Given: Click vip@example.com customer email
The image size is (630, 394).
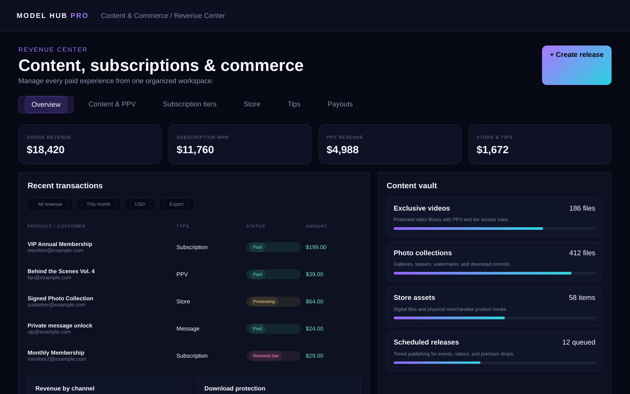Looking at the screenshot, I should [x=49, y=332].
